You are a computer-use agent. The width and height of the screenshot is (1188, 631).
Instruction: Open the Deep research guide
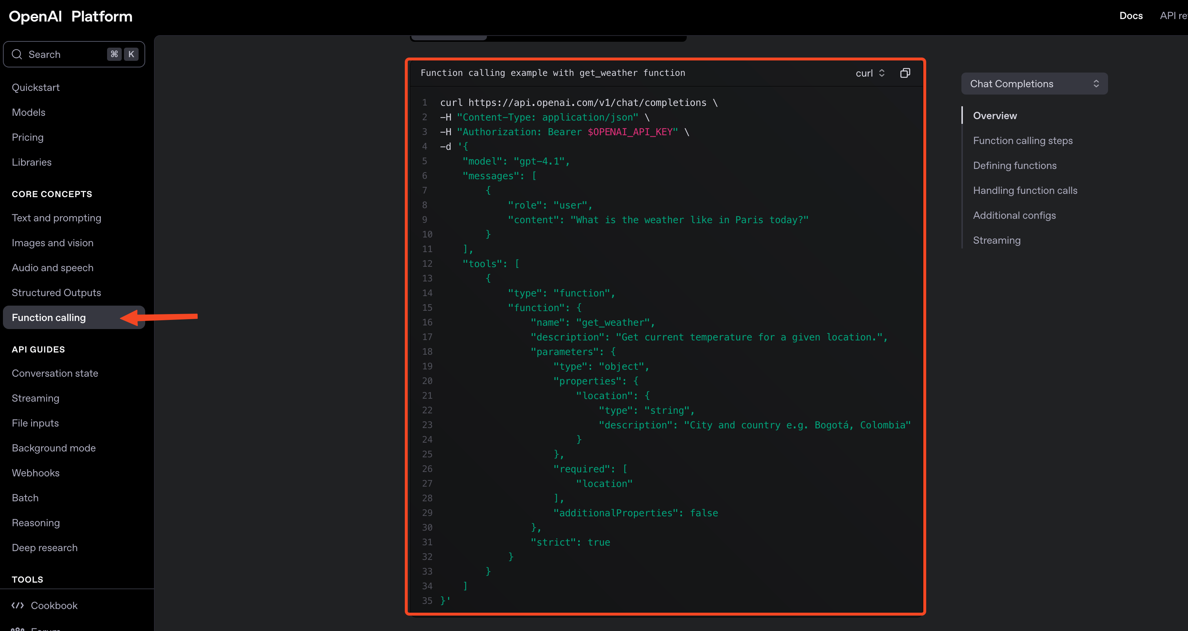click(45, 547)
